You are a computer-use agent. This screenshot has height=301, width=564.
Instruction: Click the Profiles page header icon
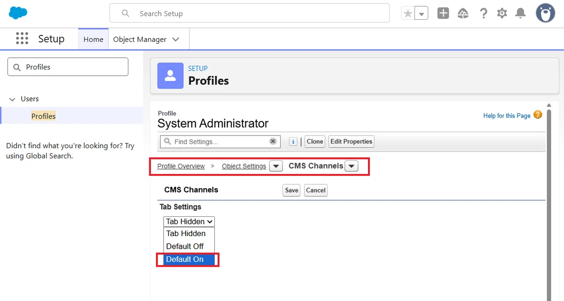[x=170, y=76]
